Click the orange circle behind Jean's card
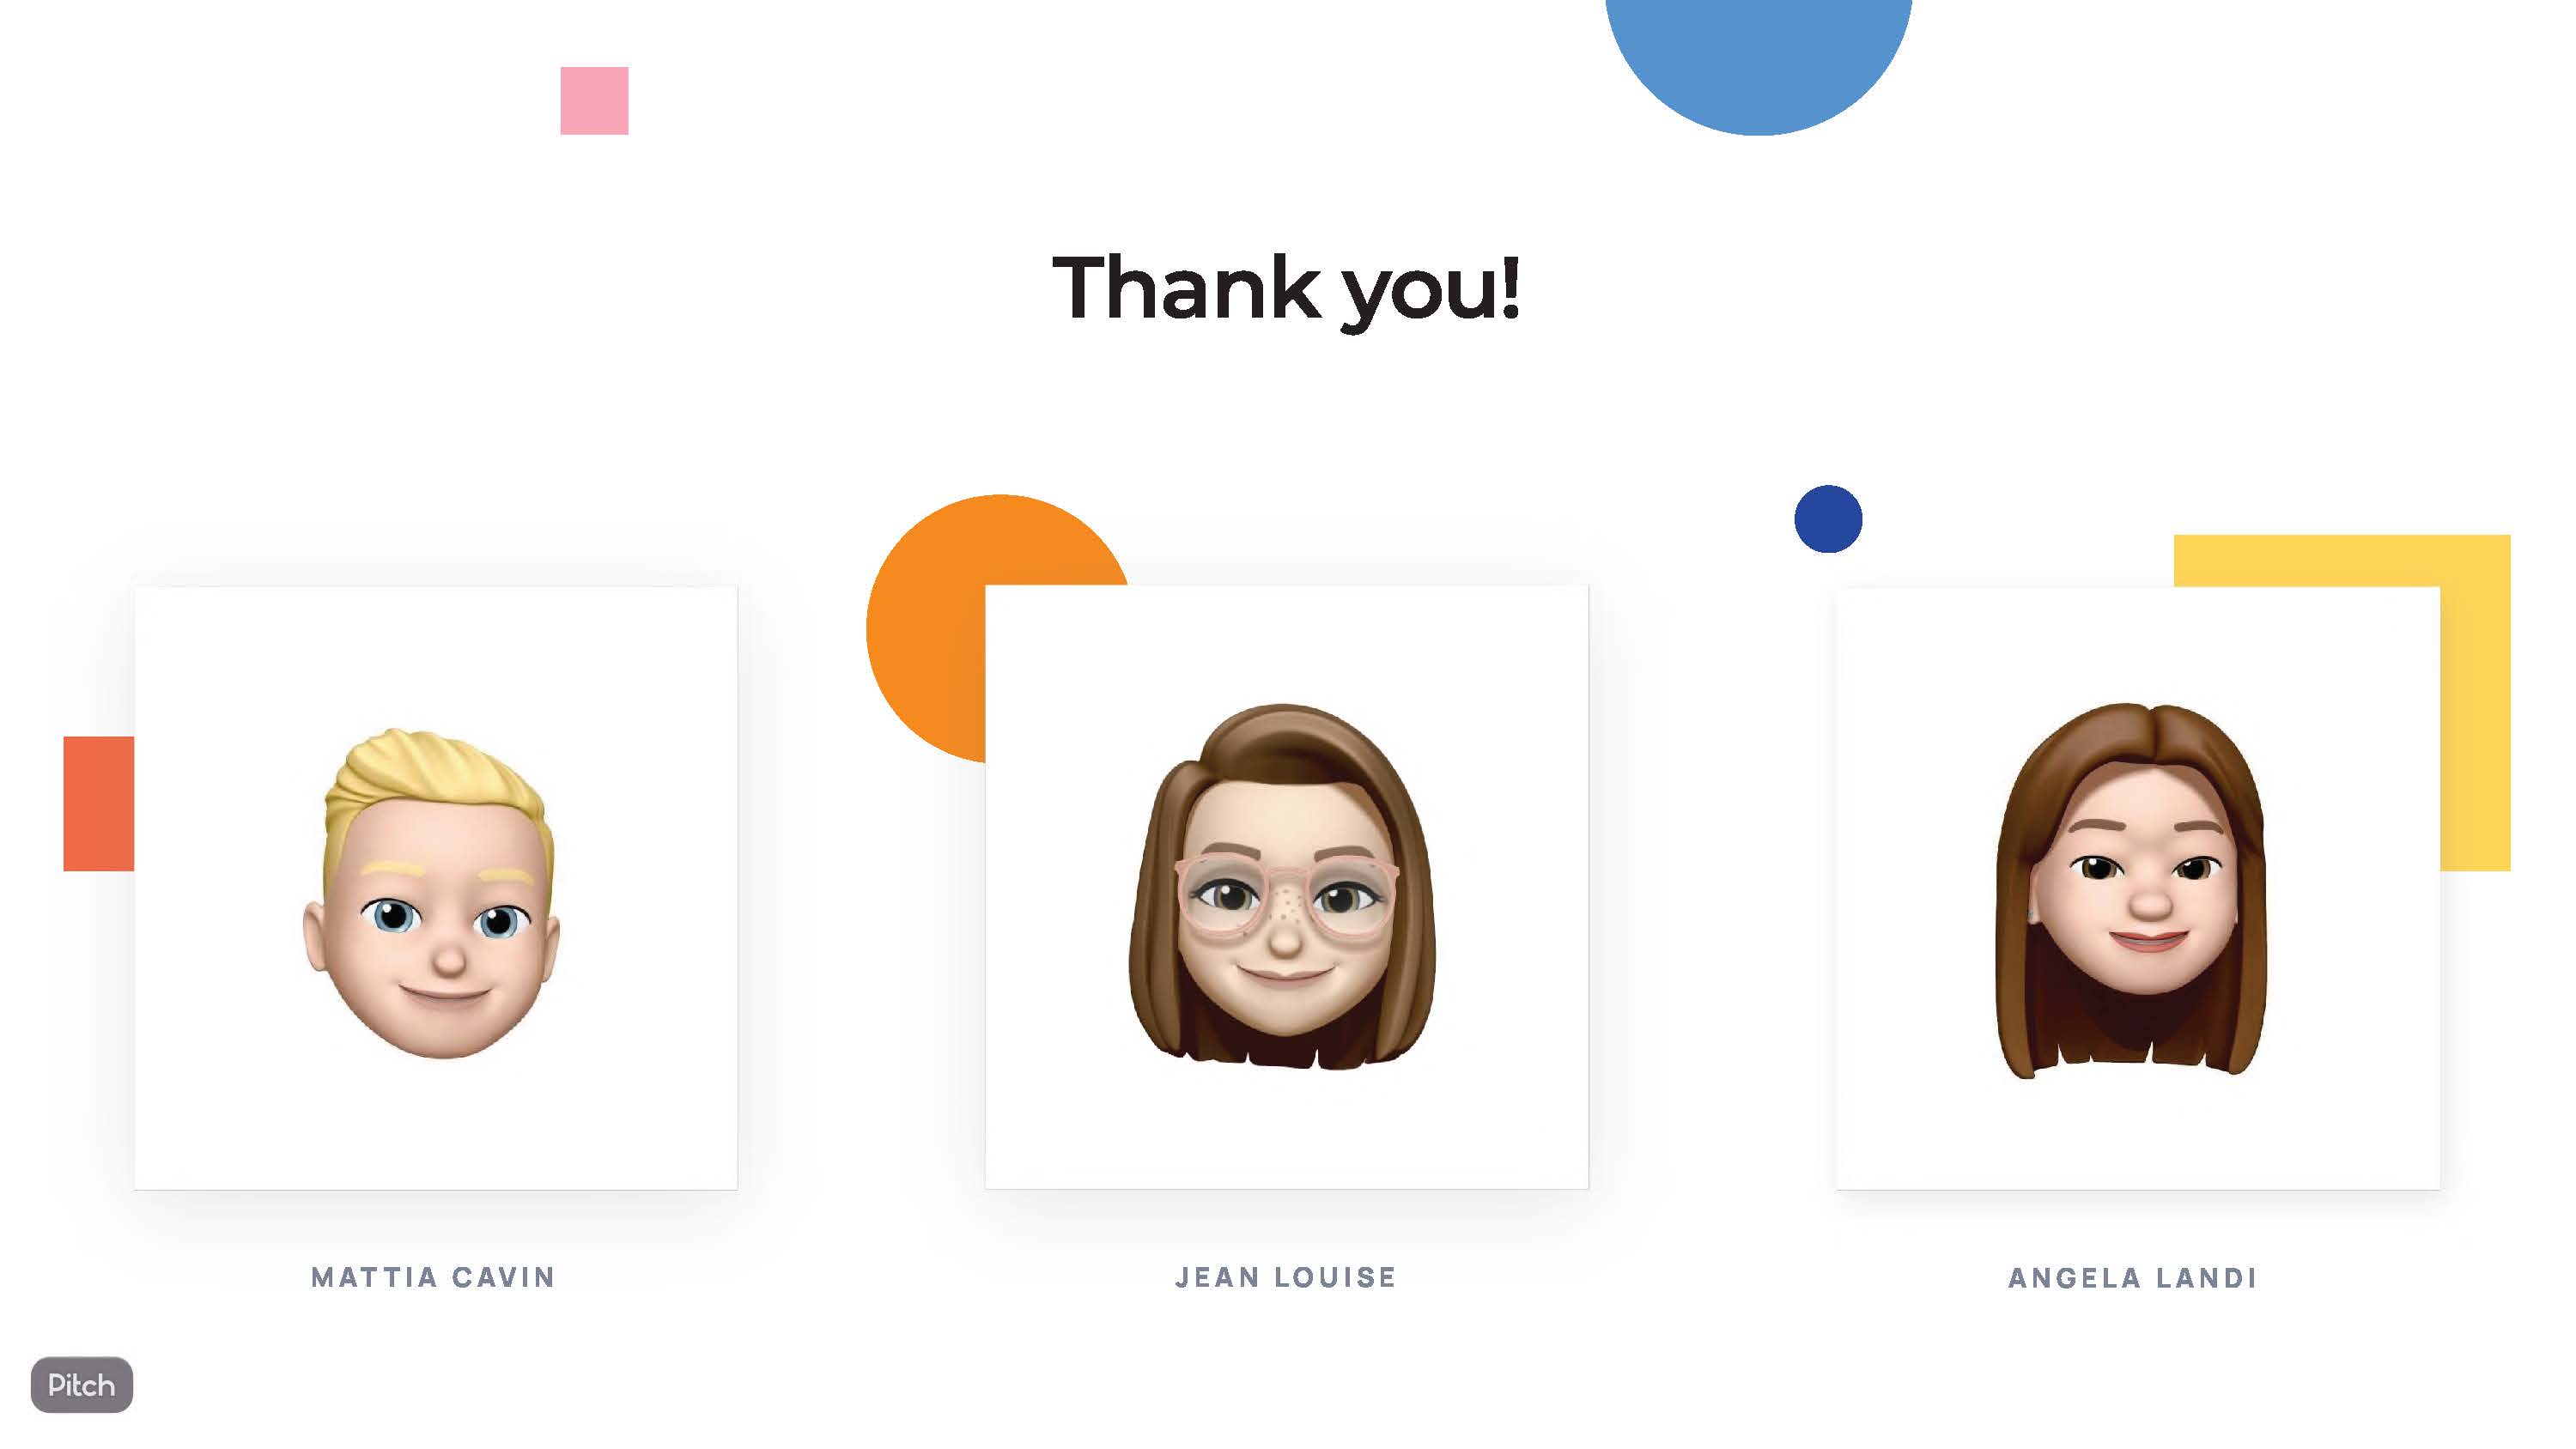2576x1449 pixels. (925, 630)
